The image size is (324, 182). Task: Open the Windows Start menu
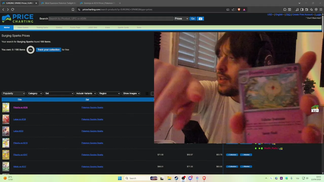[120, 178]
